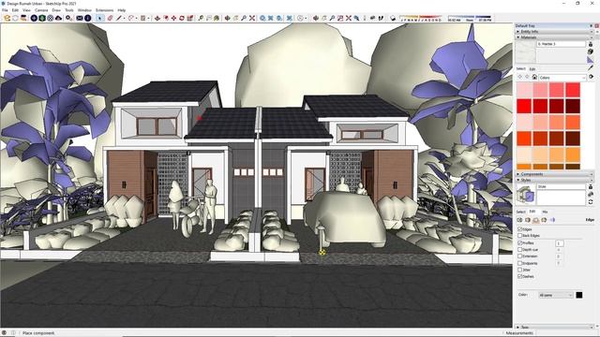Open the Draw menu
The height and width of the screenshot is (337, 600).
point(56,10)
